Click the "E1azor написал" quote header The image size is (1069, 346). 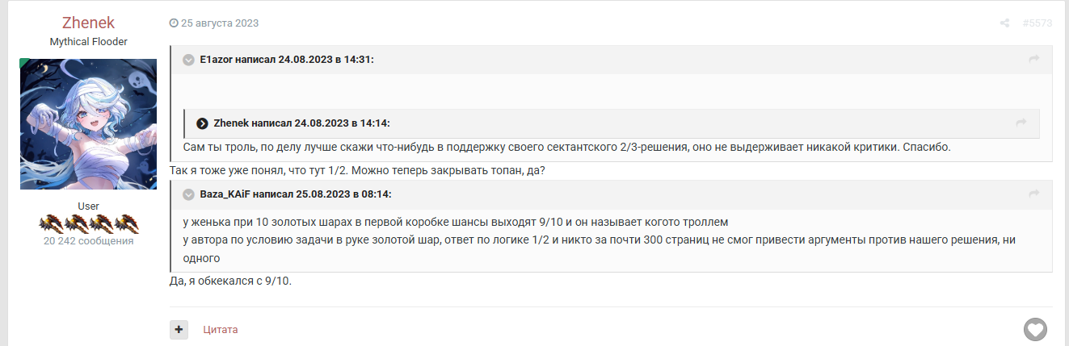(287, 60)
